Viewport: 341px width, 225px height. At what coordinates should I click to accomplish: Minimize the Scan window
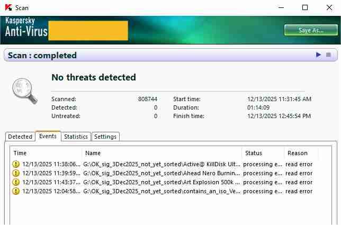tap(281, 7)
